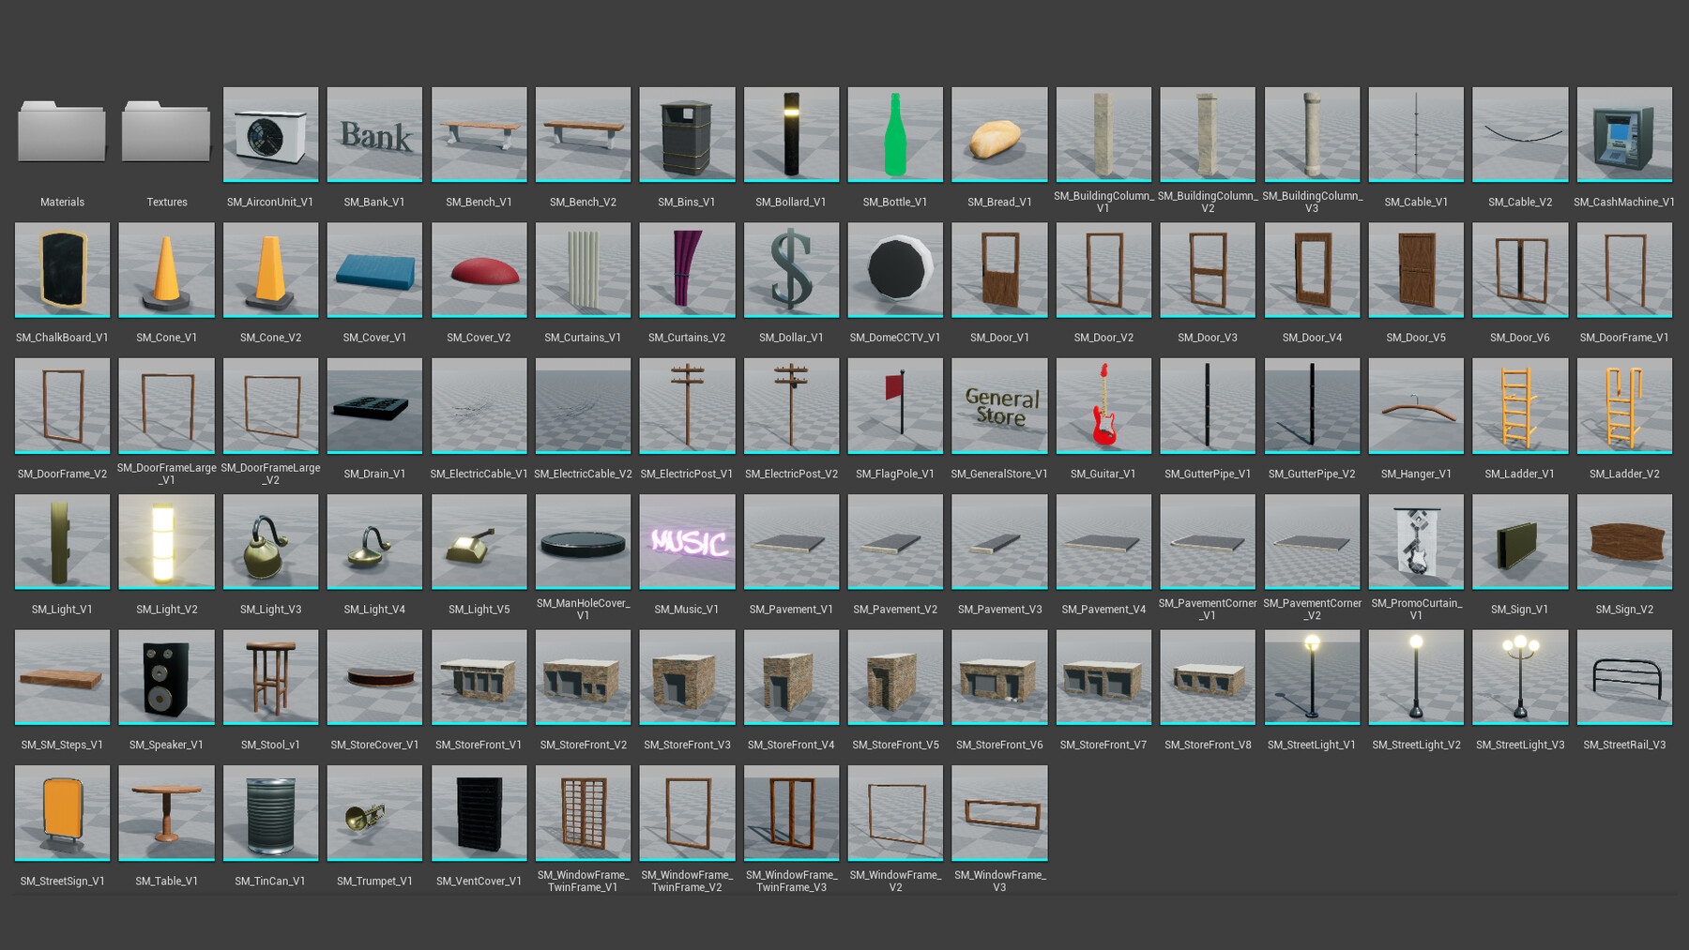1689x950 pixels.
Task: Open the SM_GeneralStore_V1 sign asset
Action: (x=999, y=405)
